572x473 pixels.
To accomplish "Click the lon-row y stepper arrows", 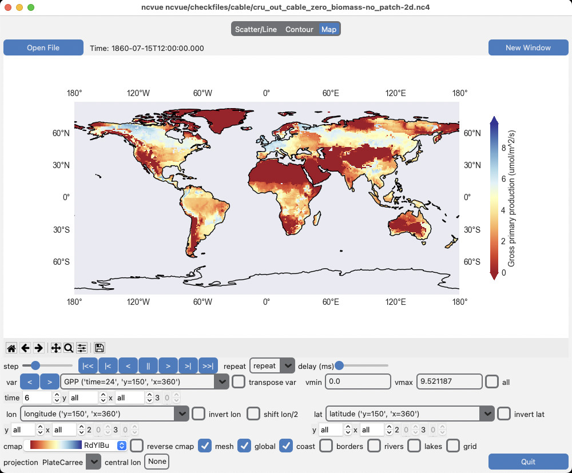I will point(40,430).
